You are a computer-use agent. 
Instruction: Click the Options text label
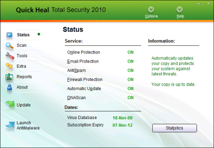151,16
